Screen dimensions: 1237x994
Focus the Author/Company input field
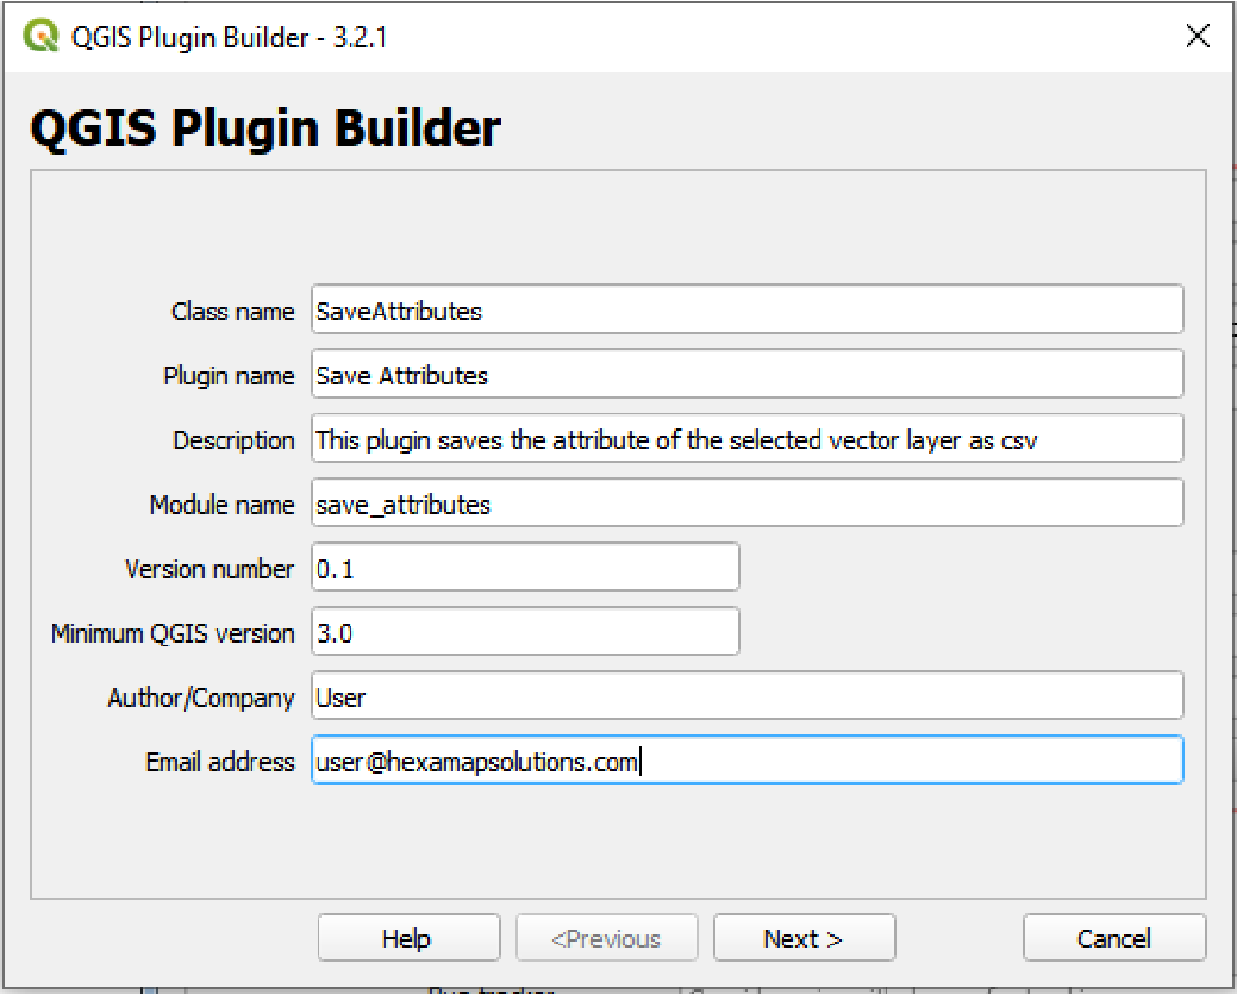[x=747, y=696]
